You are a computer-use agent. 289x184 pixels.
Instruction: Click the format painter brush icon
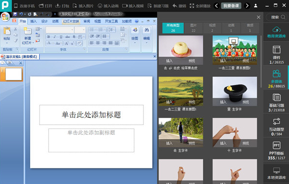coord(16,40)
